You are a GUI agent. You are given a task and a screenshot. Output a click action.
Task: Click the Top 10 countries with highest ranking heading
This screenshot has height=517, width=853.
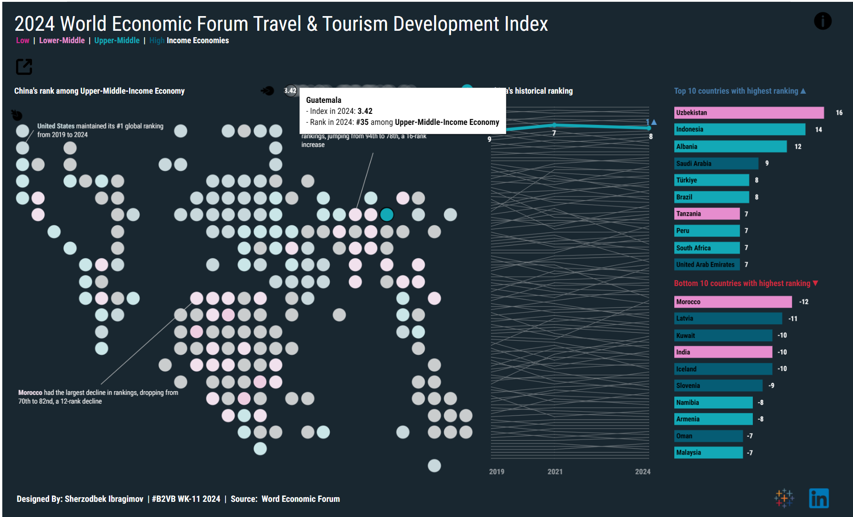pos(736,91)
